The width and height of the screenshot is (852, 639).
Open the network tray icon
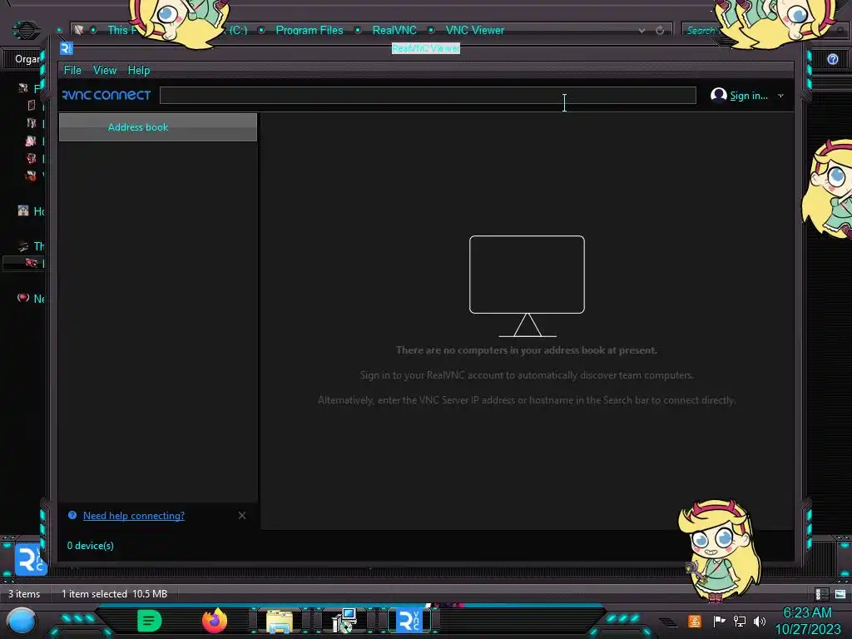click(x=740, y=621)
